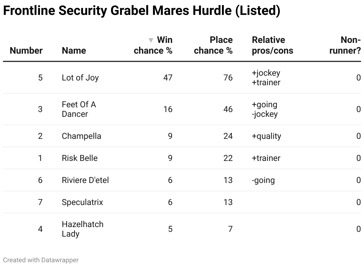This screenshot has height=267, width=364.
Task: Click the 47 win chance value
Action: (x=168, y=78)
